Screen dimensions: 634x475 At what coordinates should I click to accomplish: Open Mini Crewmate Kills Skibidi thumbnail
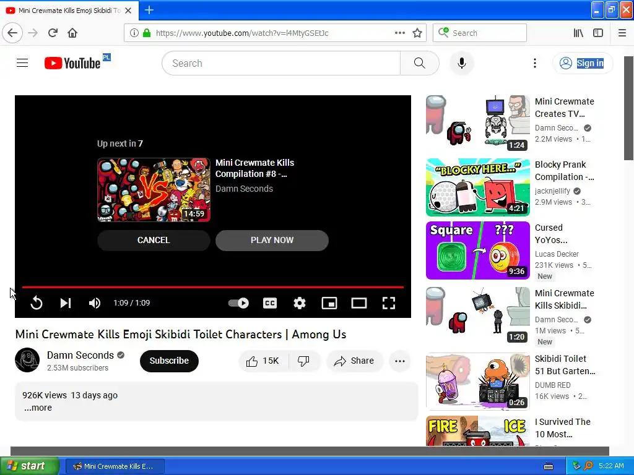478,316
